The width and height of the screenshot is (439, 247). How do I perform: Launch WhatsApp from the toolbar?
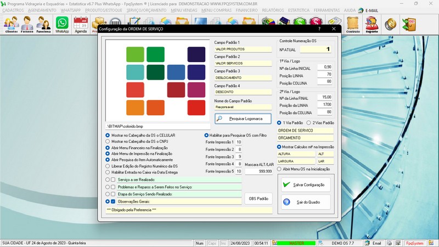(62, 24)
